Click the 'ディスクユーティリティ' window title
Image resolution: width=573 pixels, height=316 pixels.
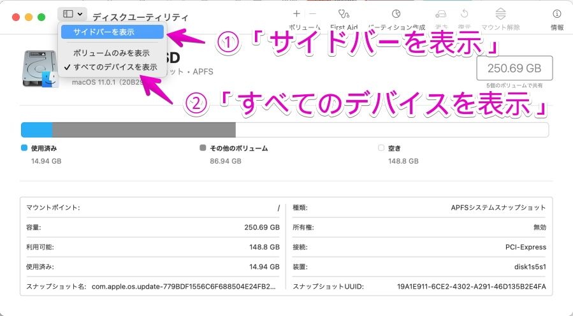tap(141, 17)
